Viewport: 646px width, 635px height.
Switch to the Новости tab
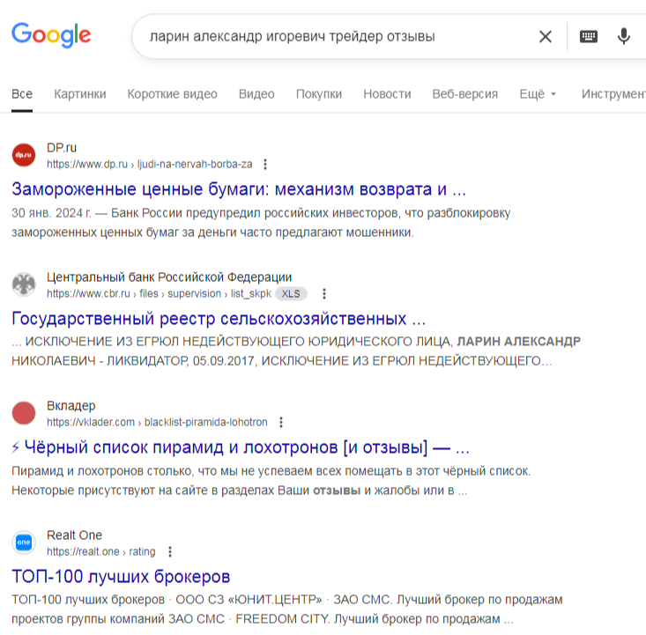(x=387, y=94)
